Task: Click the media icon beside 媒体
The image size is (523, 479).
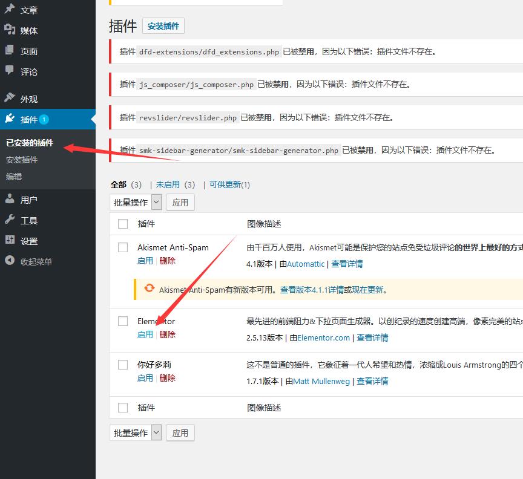Action: click(x=10, y=30)
